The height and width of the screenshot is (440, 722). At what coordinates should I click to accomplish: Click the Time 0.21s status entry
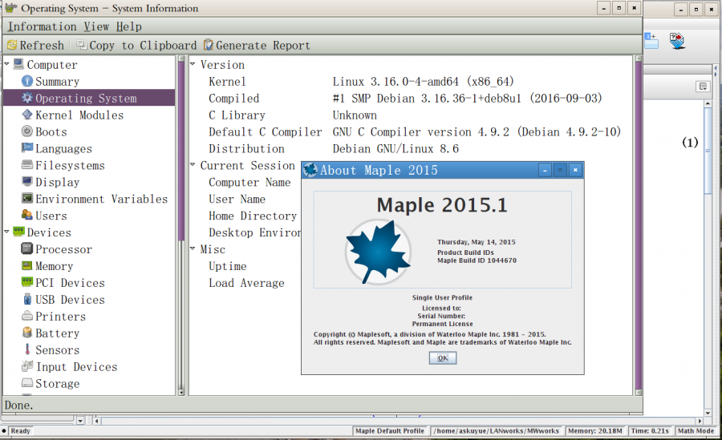pyautogui.click(x=650, y=431)
